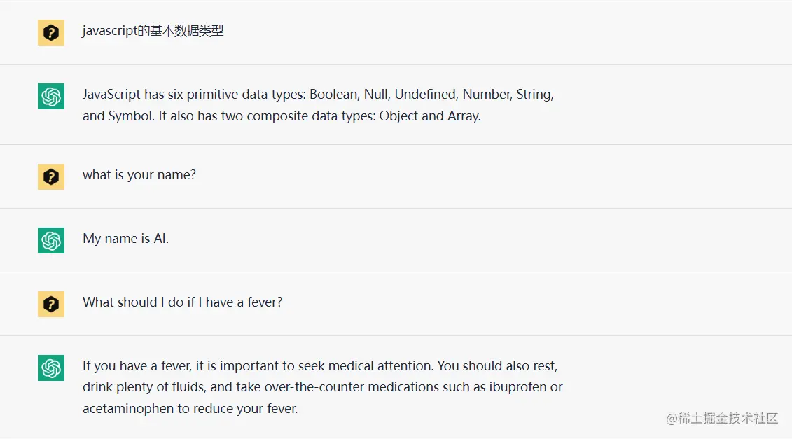The height and width of the screenshot is (439, 792).
Task: Click the line "If you have a fever, it is important"
Action: (x=320, y=365)
